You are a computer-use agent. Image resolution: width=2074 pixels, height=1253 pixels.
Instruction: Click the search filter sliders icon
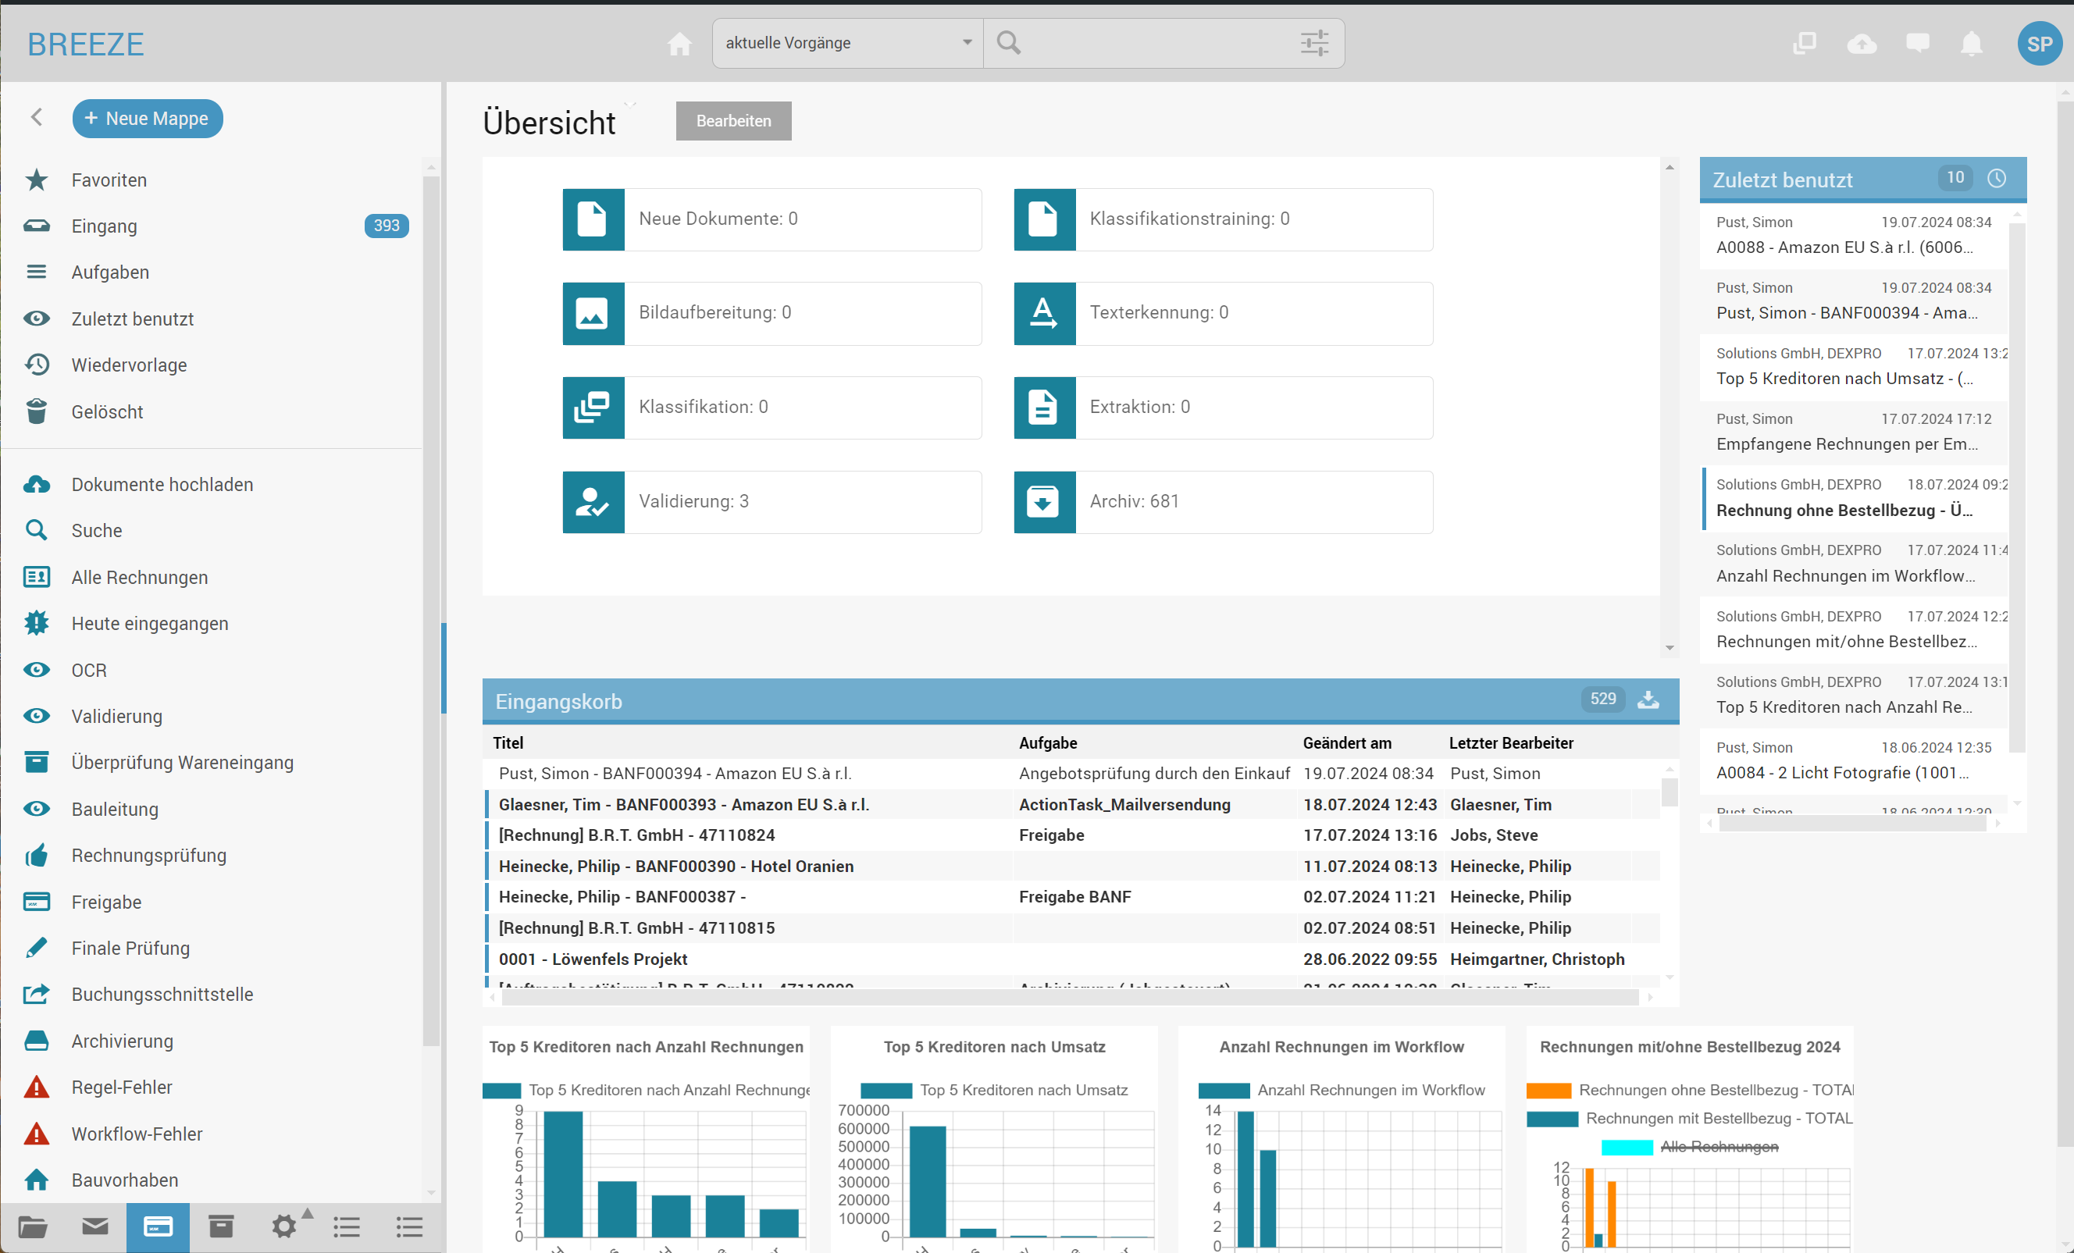click(x=1314, y=43)
